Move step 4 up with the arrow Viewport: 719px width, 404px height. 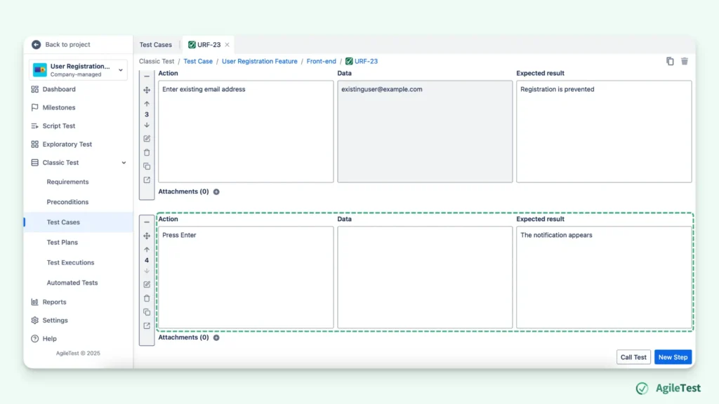pos(147,250)
